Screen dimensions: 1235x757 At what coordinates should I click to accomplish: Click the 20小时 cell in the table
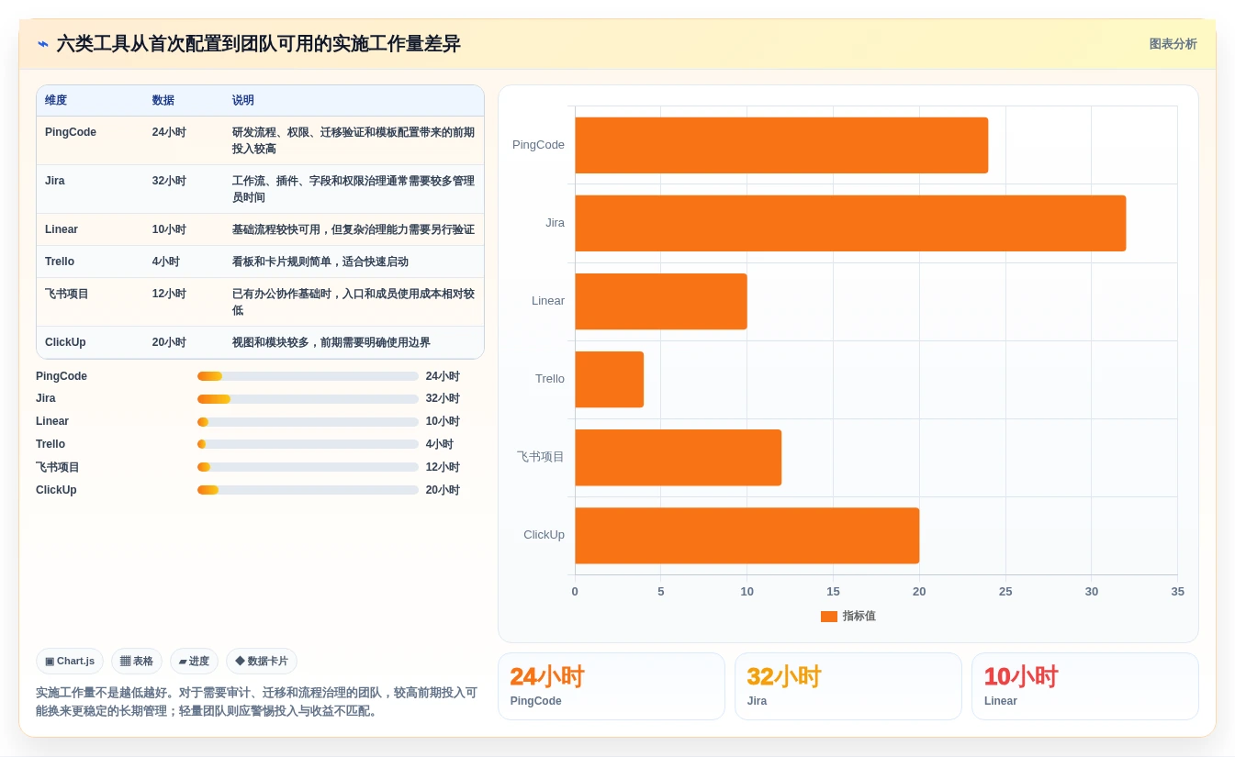169,342
